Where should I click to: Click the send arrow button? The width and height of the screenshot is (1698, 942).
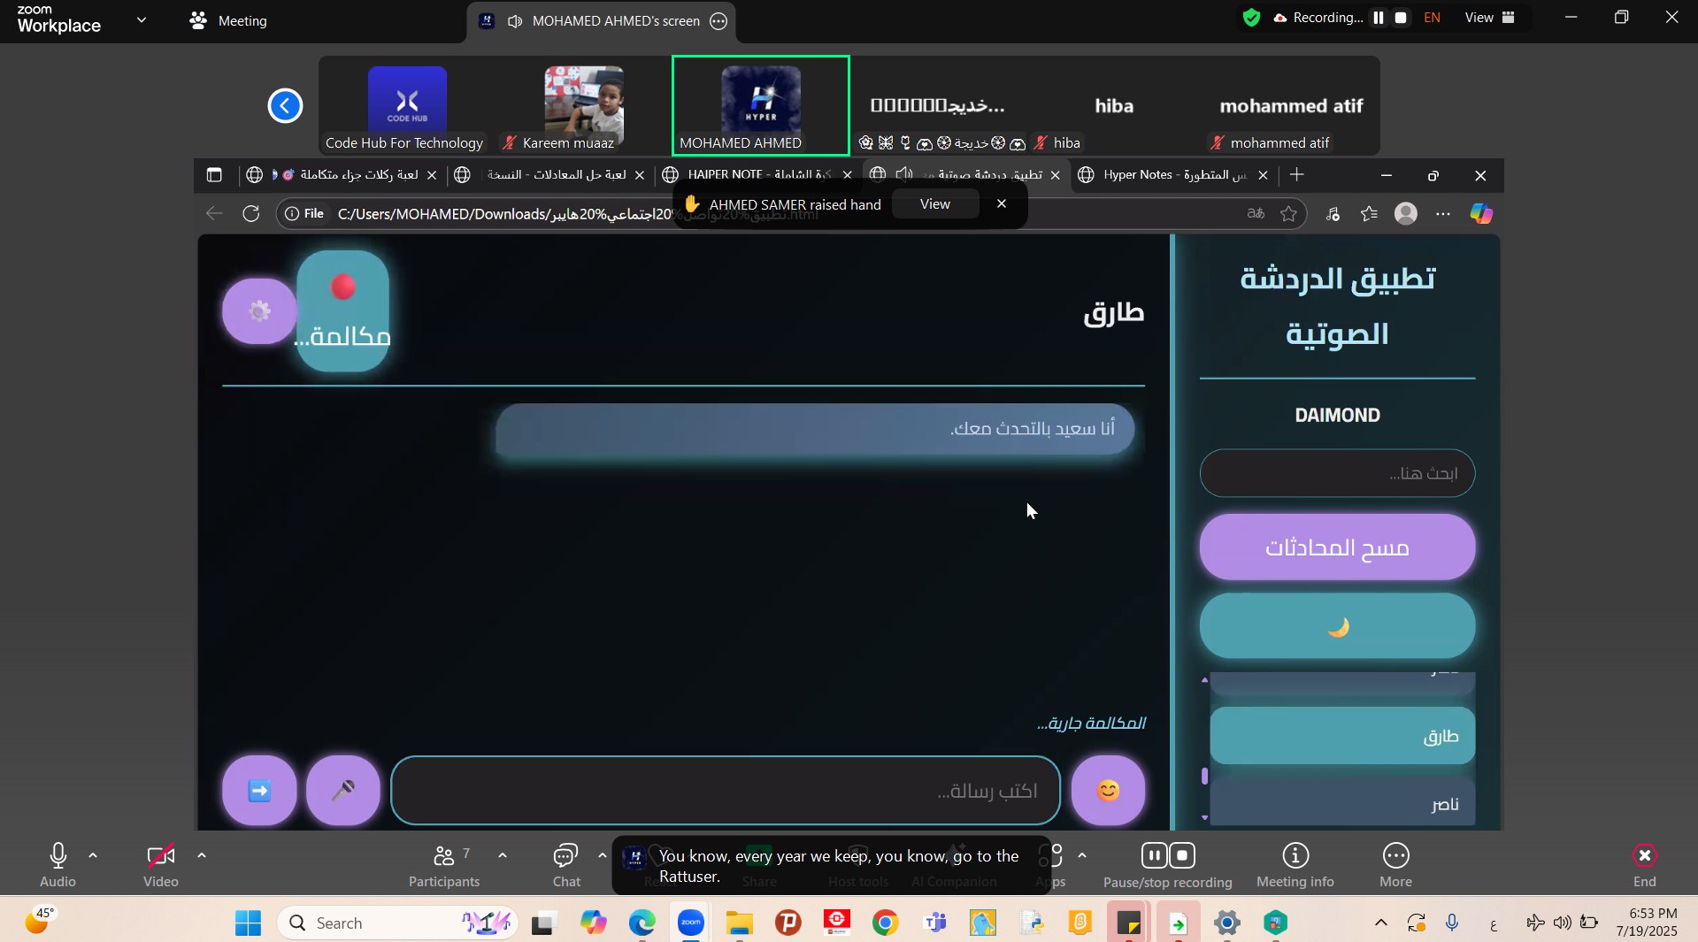click(x=259, y=790)
